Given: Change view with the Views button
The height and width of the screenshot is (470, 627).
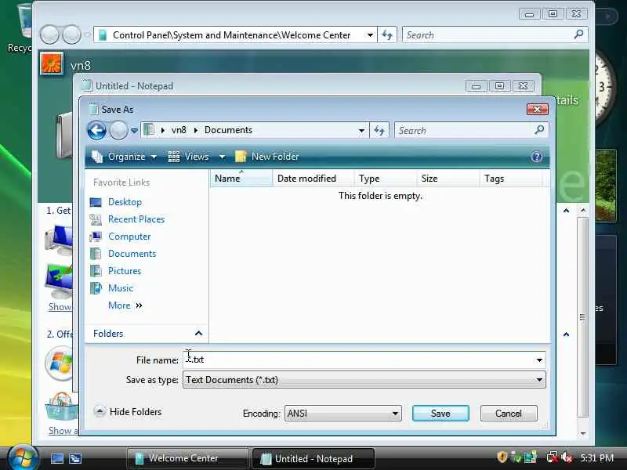Looking at the screenshot, I should pyautogui.click(x=188, y=157).
